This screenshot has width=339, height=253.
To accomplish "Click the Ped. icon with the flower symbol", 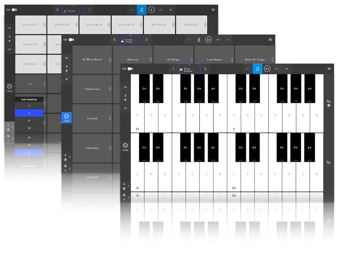I will point(329,103).
